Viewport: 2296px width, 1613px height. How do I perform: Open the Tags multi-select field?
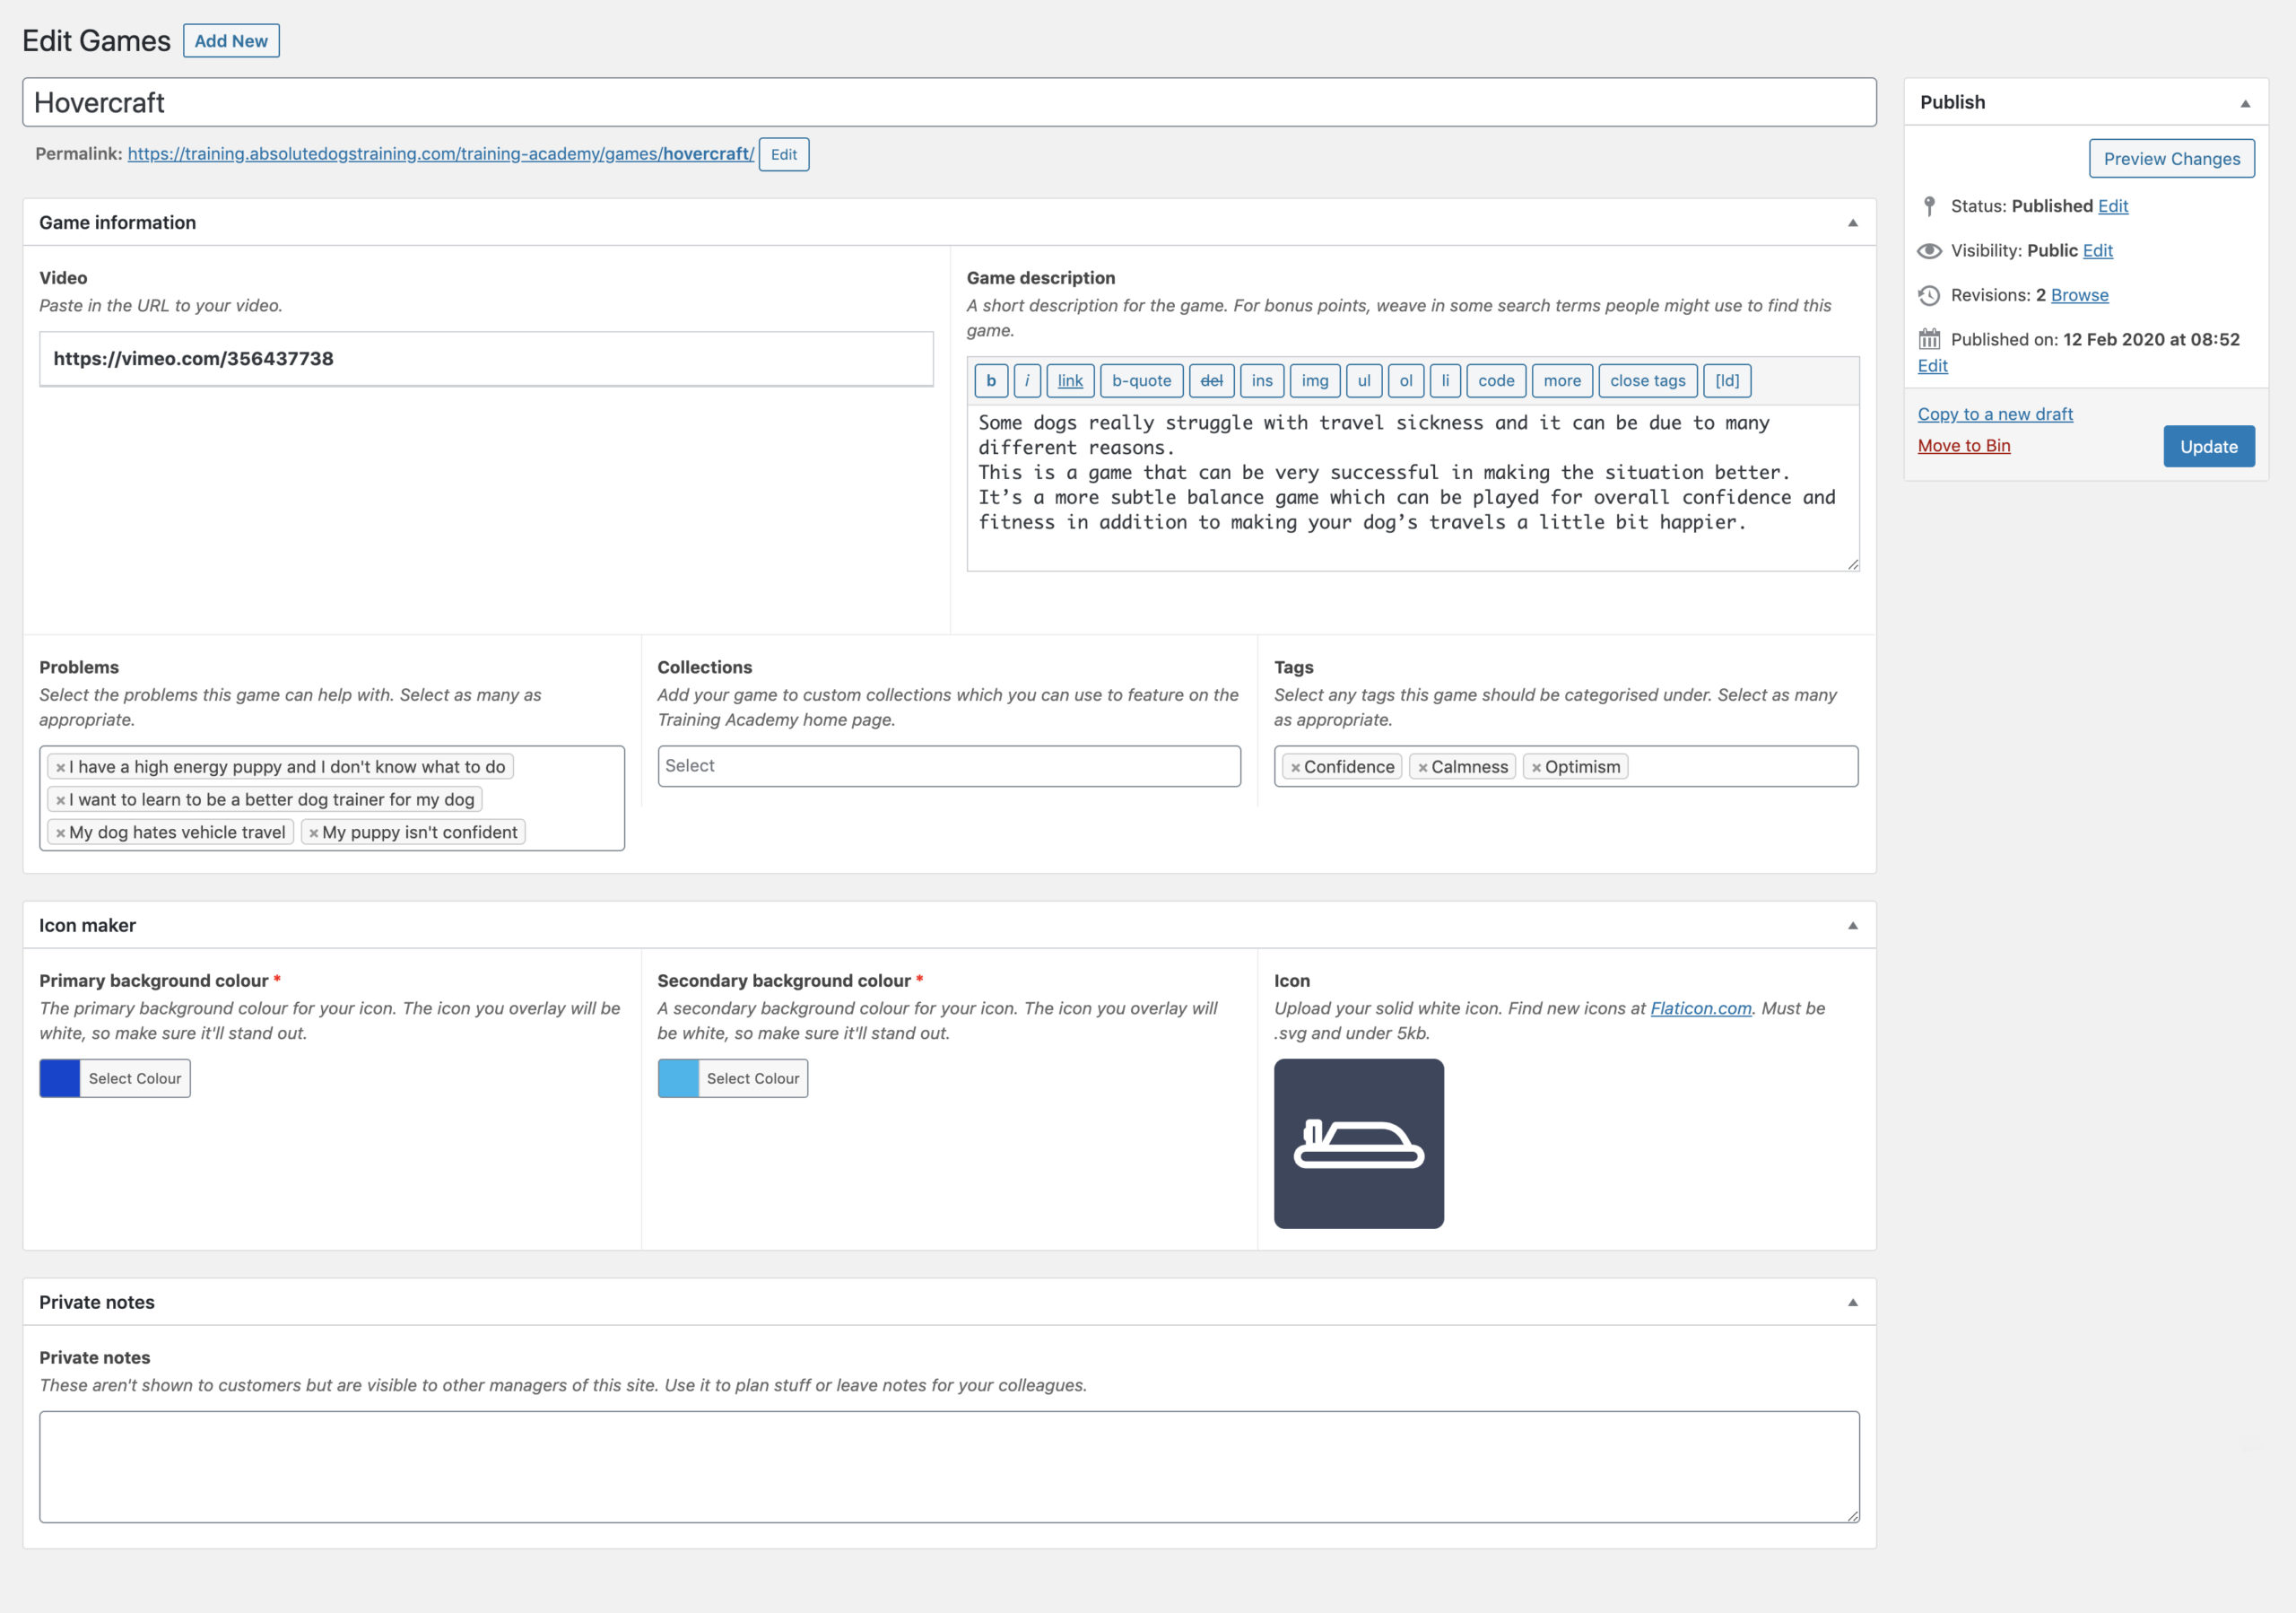1566,766
